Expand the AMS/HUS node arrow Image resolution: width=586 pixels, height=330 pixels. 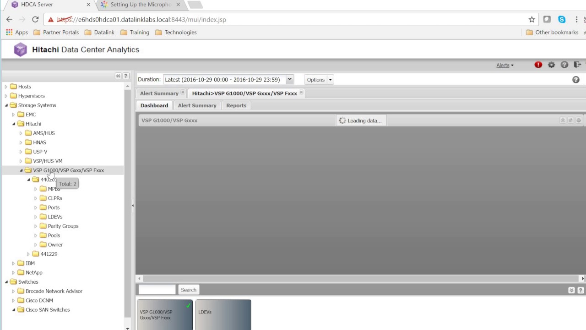coord(21,133)
